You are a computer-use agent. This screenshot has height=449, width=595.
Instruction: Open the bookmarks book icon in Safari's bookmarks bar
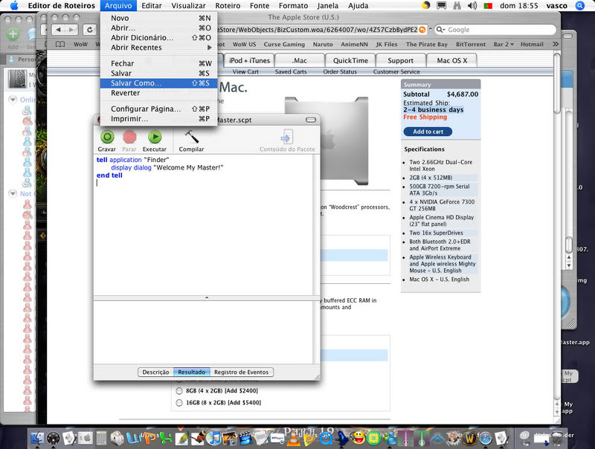[60, 45]
